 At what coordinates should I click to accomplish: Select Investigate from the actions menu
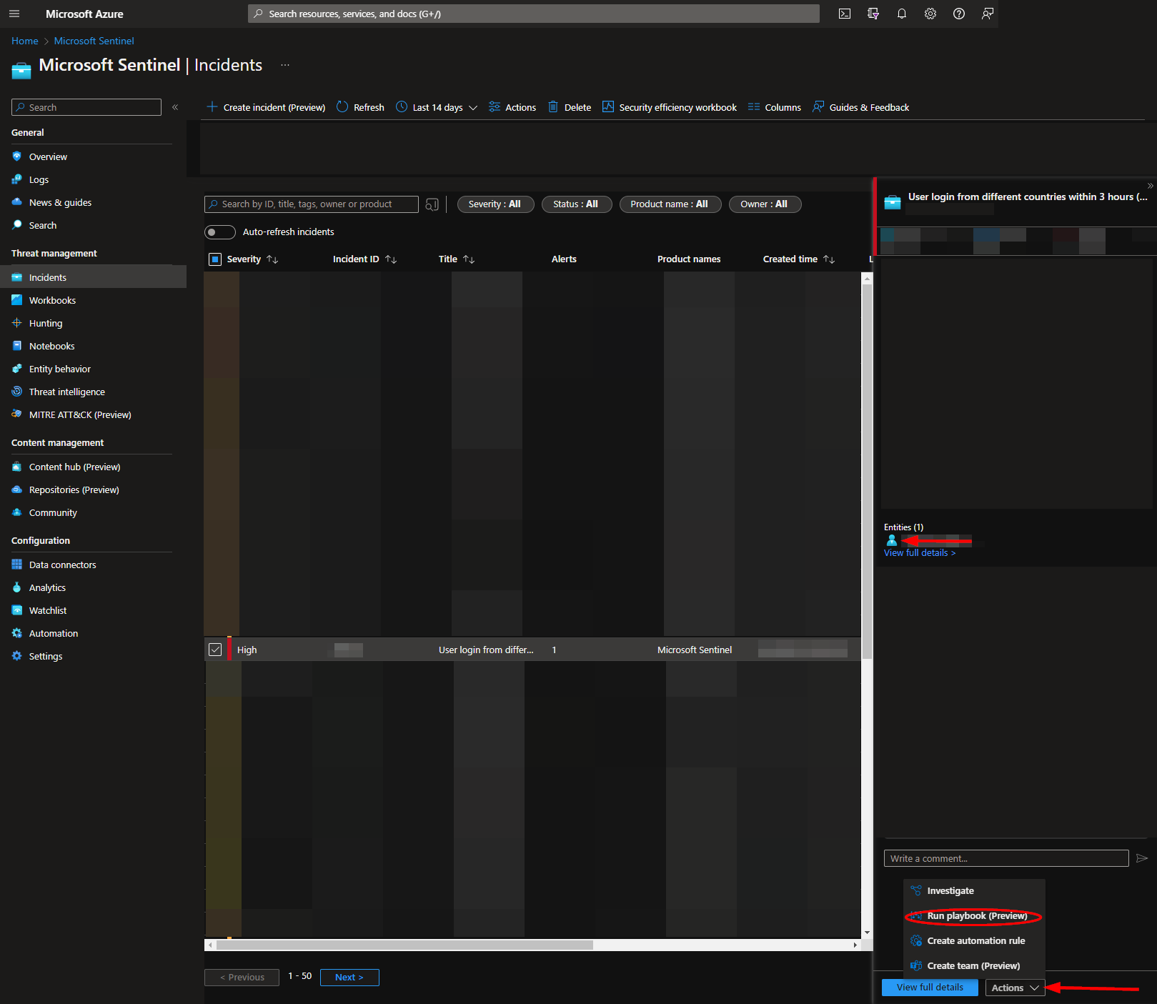[x=975, y=891]
